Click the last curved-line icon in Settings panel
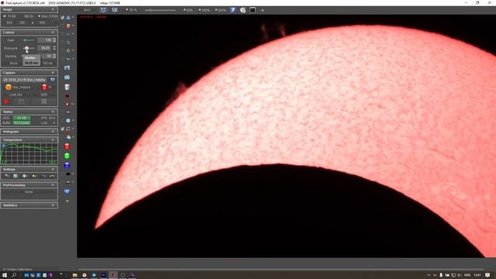This screenshot has height=279, width=496. coord(52,176)
